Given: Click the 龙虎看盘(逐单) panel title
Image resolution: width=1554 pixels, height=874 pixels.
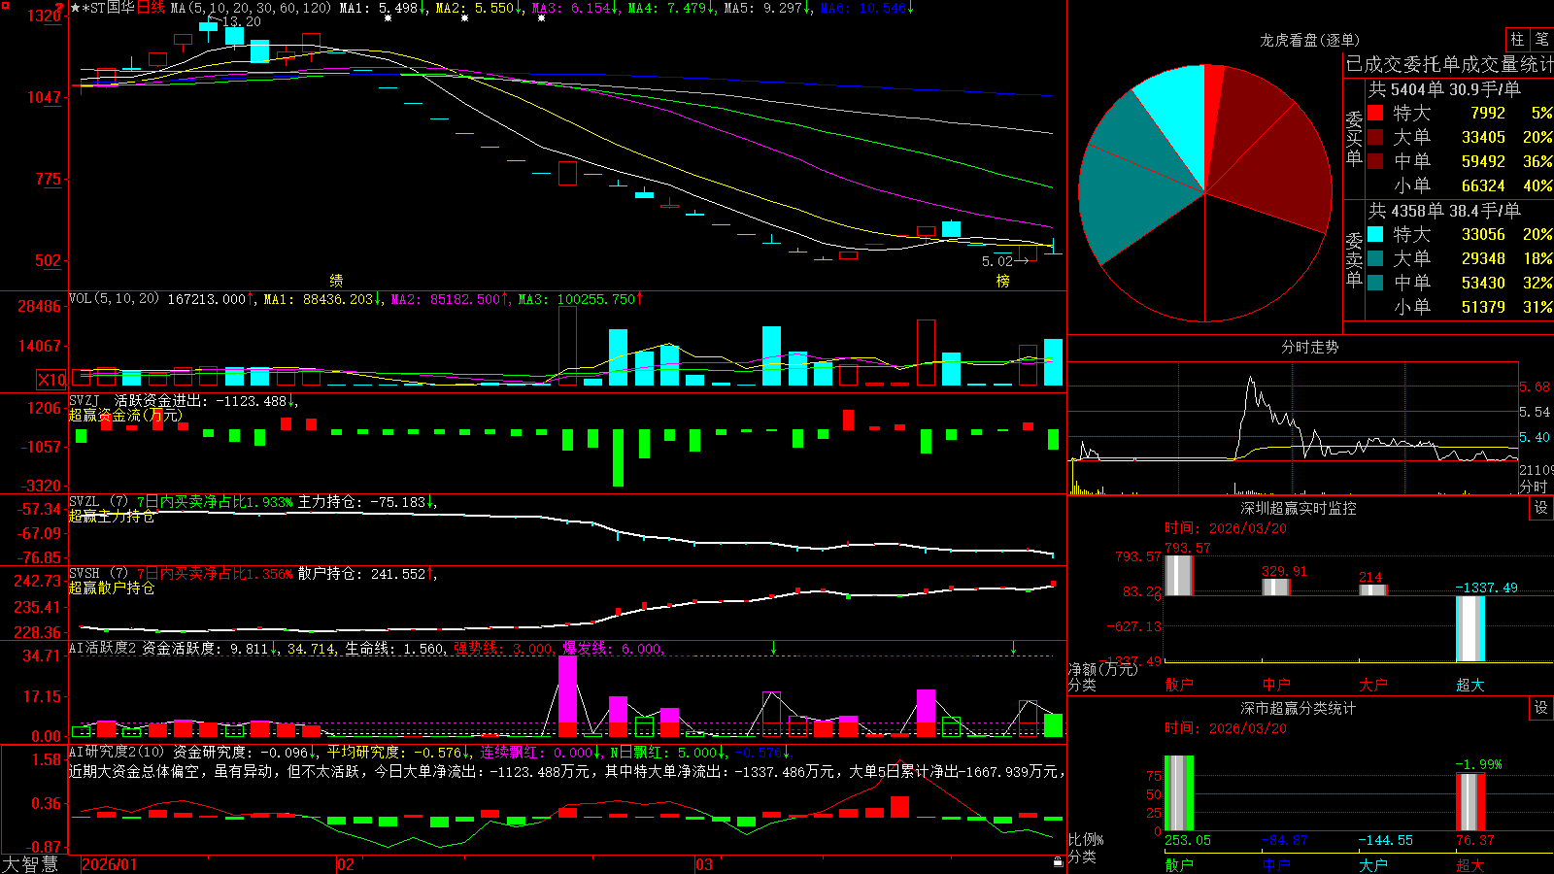Looking at the screenshot, I should [1309, 40].
